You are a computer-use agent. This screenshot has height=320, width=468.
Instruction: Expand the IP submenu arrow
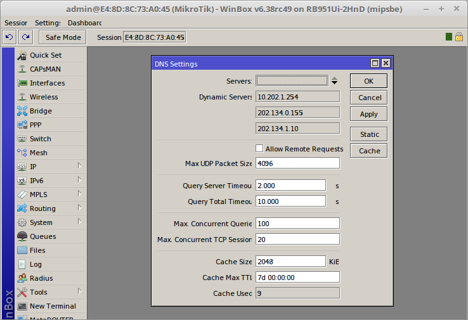pos(79,166)
